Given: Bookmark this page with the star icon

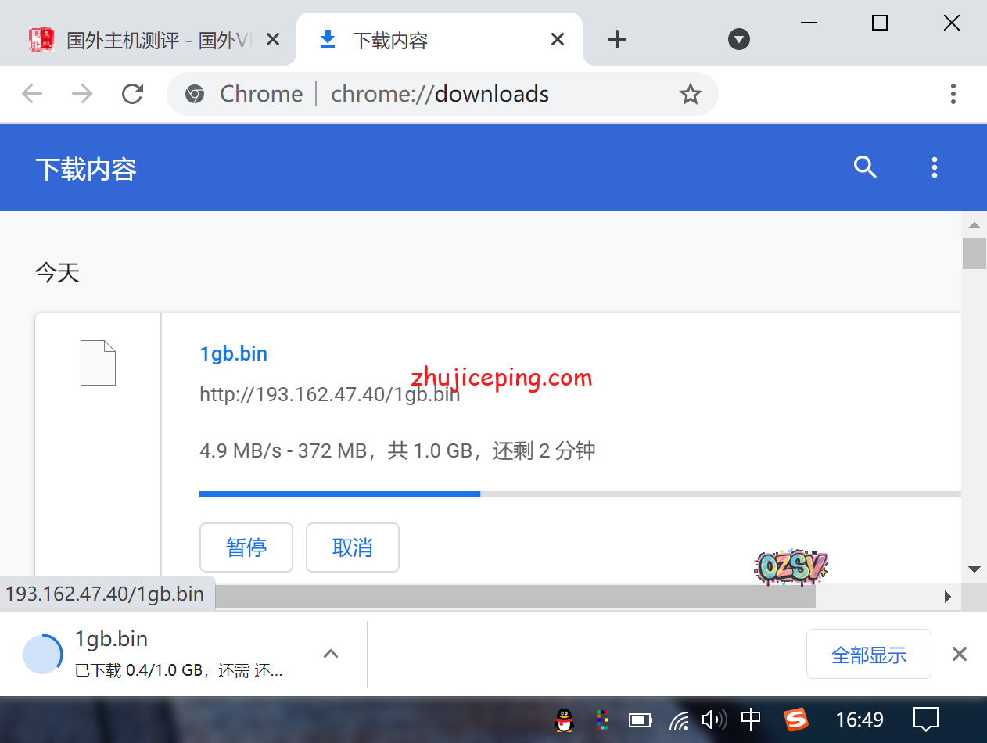Looking at the screenshot, I should pos(690,95).
